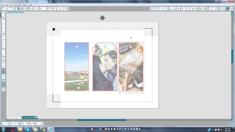The width and height of the screenshot is (235, 132).
Task: Open the Registration Marks panel icon
Action: point(212,9)
